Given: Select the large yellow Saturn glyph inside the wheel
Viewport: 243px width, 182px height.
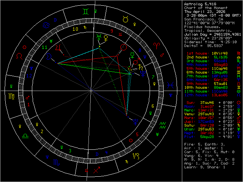Looking at the screenshot, I should [x=140, y=67].
